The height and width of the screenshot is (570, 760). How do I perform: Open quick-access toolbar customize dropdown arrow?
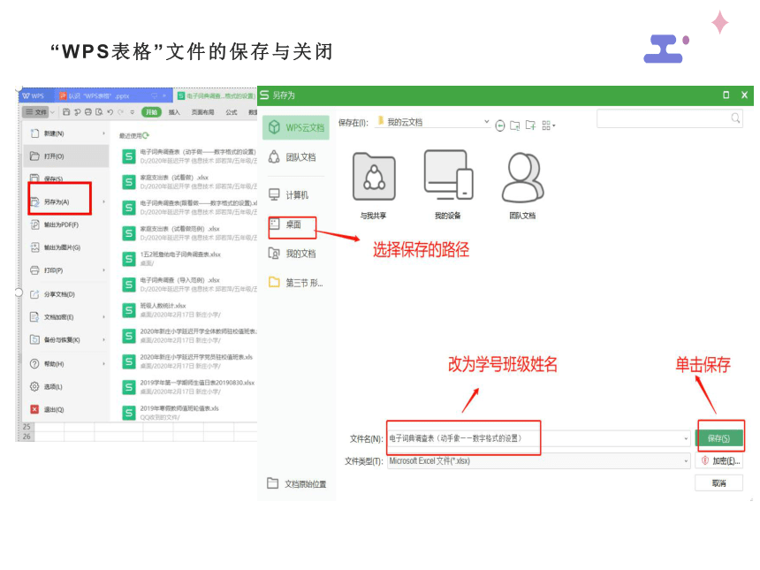pyautogui.click(x=132, y=112)
